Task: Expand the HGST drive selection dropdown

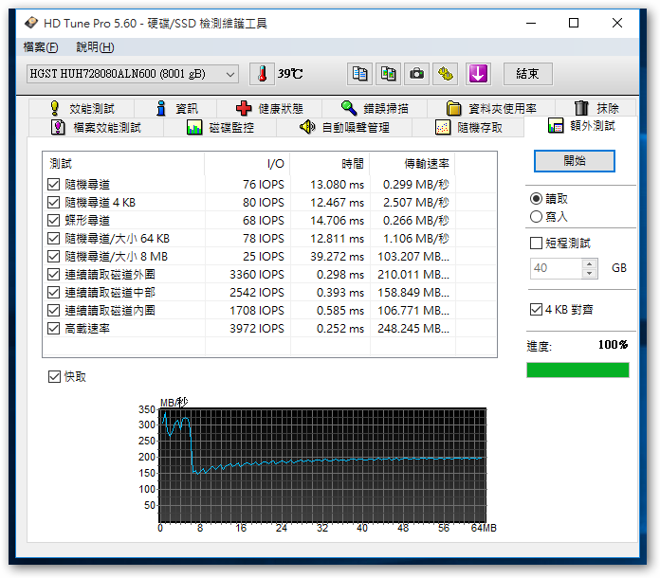Action: pos(230,74)
